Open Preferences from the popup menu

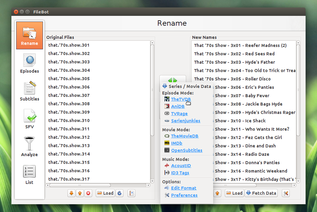click(x=184, y=195)
